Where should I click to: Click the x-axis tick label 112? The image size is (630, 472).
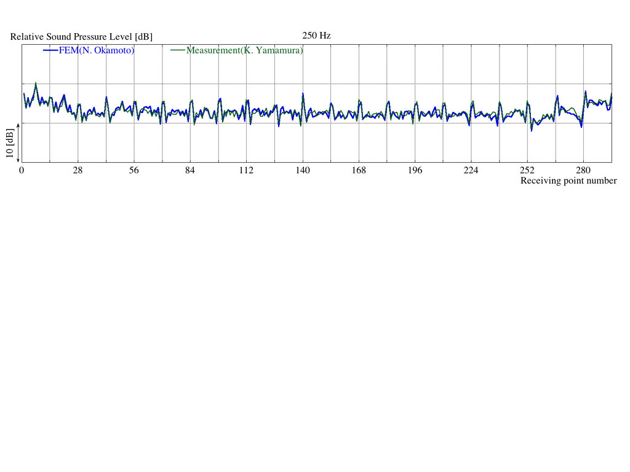coord(246,170)
